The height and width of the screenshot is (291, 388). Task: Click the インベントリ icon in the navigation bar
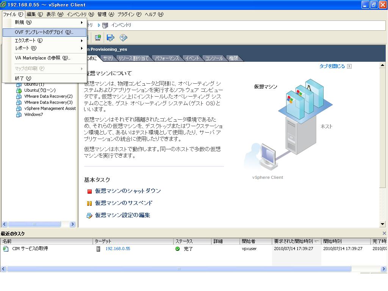105,25
